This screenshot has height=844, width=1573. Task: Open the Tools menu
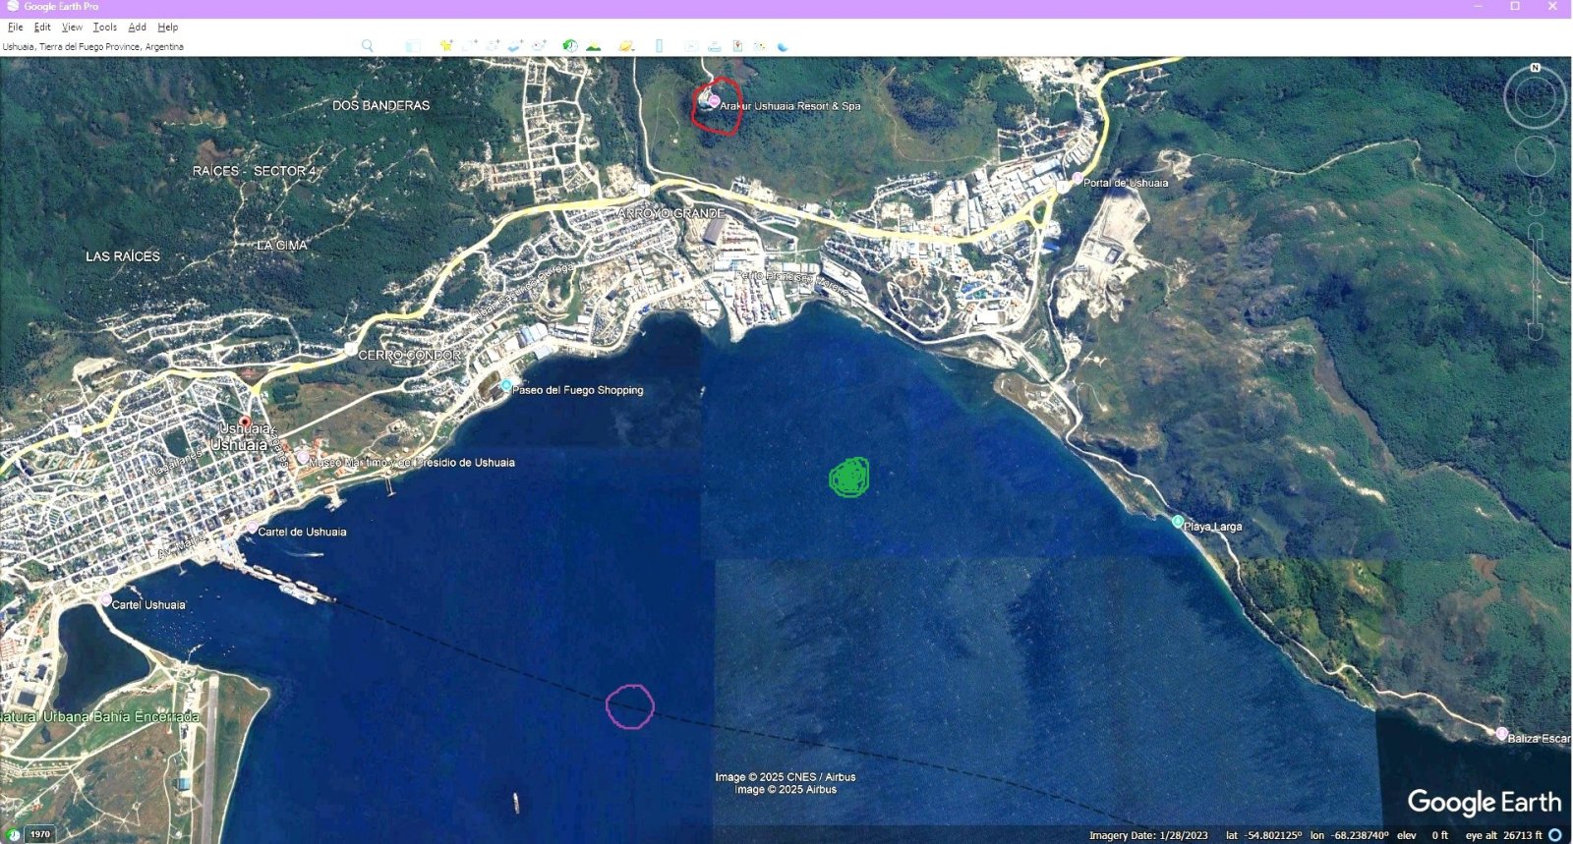[x=104, y=28]
